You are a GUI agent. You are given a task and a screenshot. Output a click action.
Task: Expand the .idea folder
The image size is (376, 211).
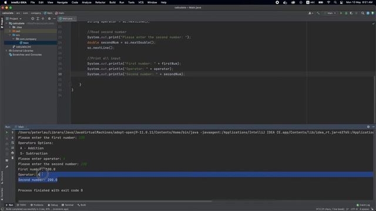tap(10, 28)
